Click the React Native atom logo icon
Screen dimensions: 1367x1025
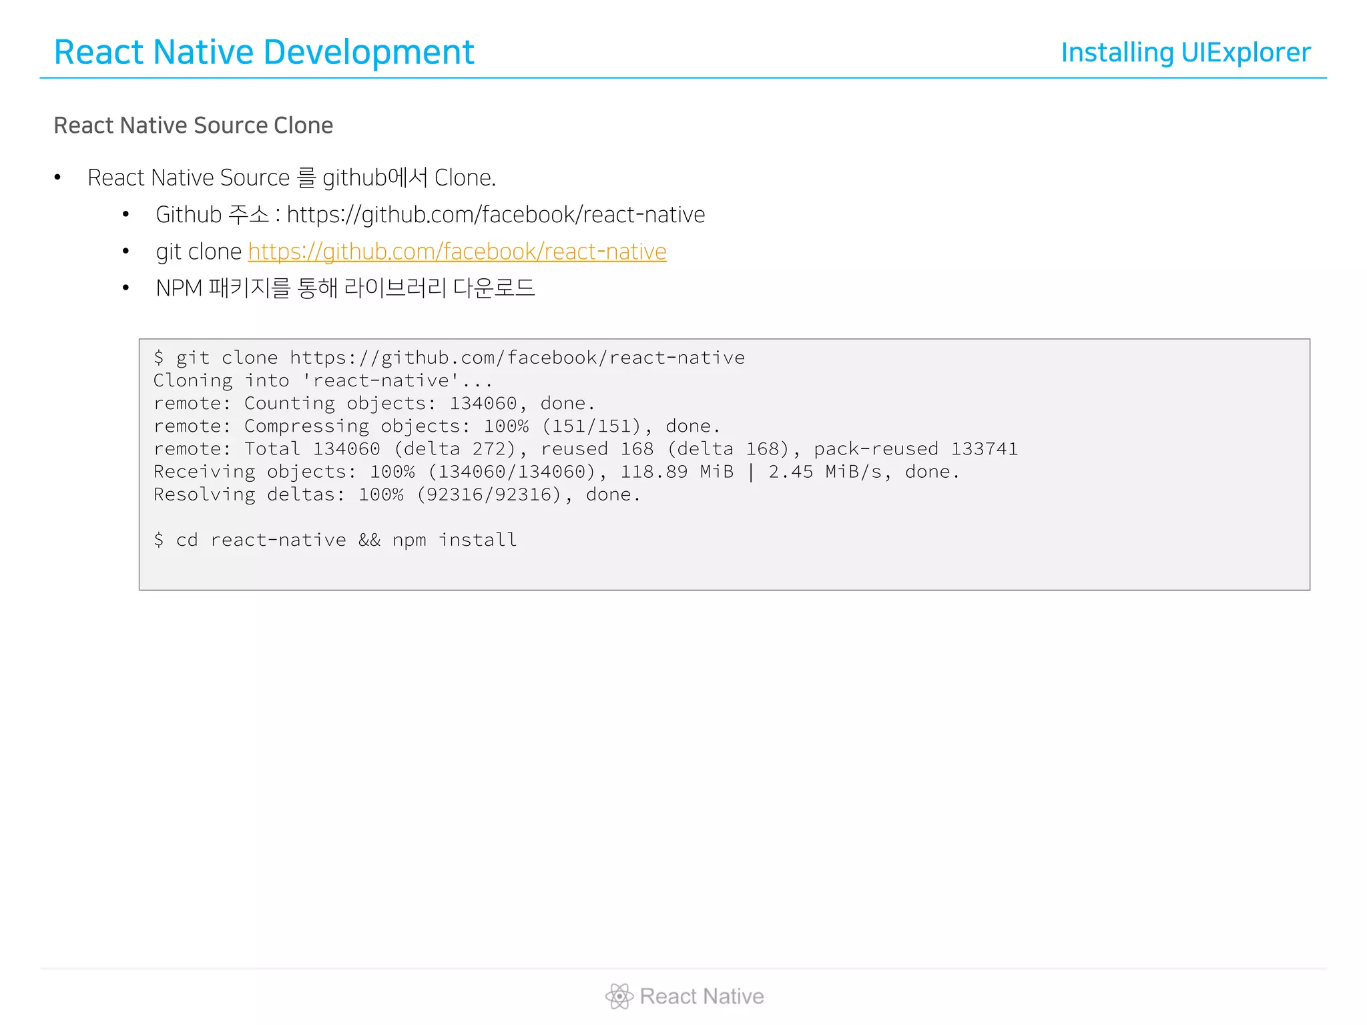[619, 996]
